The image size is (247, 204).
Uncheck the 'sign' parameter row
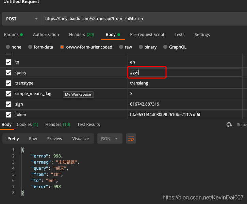pyautogui.click(x=9, y=104)
